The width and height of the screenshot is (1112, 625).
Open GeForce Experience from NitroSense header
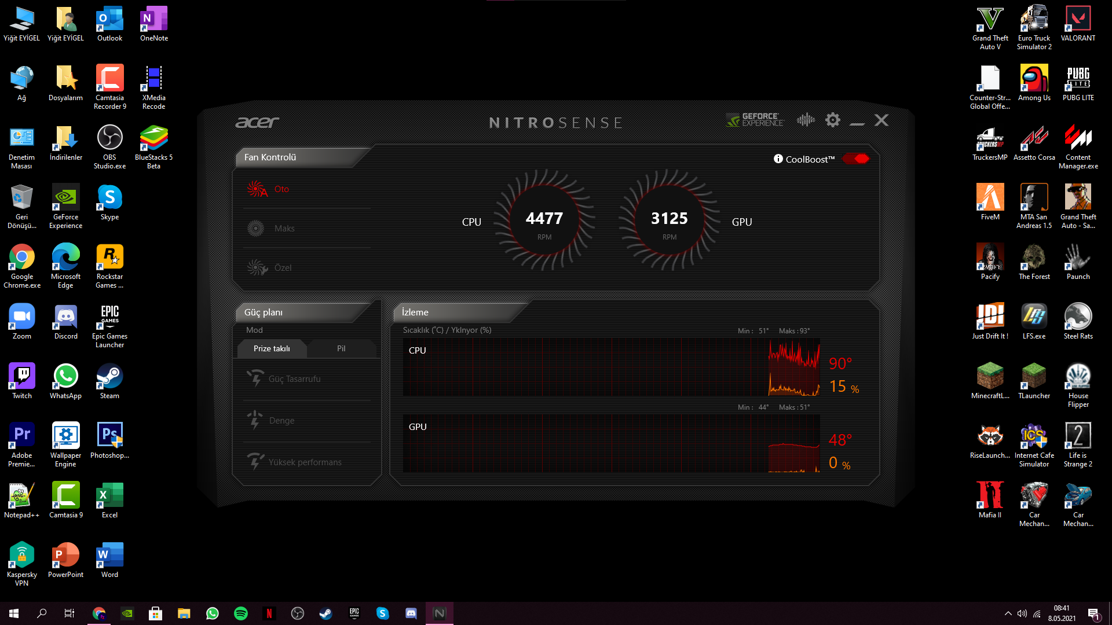pyautogui.click(x=755, y=120)
